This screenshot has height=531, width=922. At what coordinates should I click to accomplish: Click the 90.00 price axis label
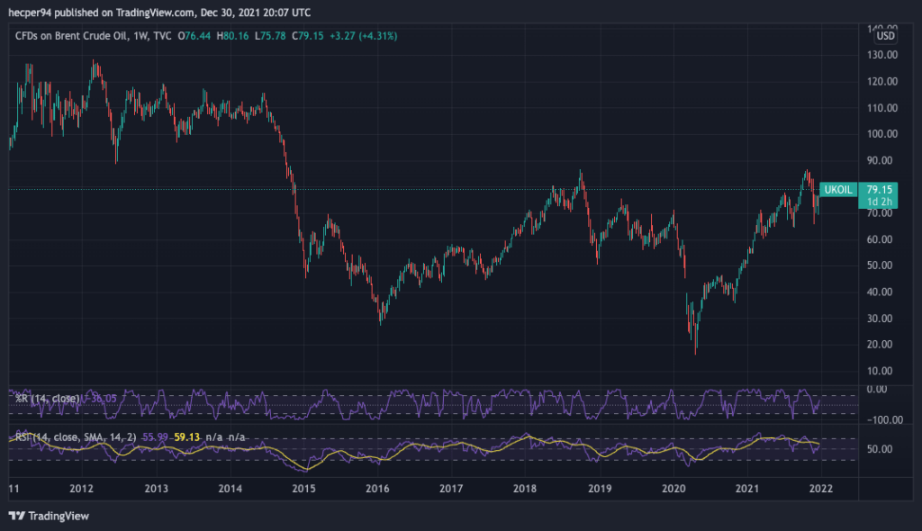coord(880,160)
